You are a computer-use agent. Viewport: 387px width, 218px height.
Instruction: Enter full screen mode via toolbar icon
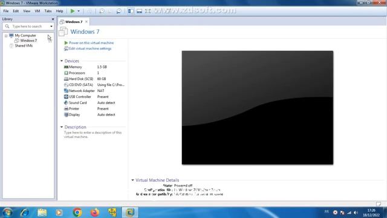[x=148, y=11]
